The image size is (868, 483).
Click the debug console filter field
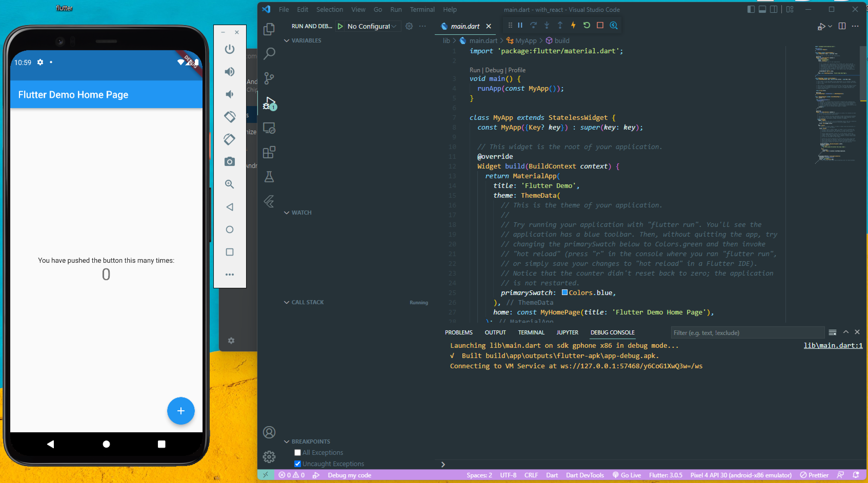[747, 333]
